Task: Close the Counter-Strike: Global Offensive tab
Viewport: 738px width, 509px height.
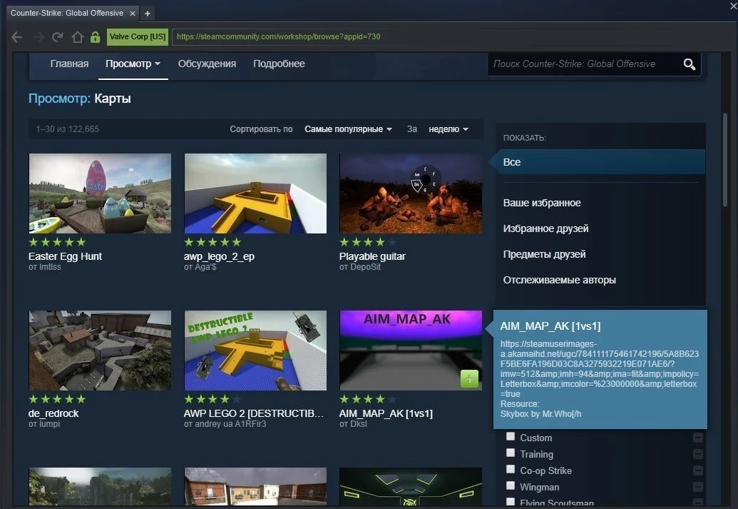Action: tap(133, 13)
